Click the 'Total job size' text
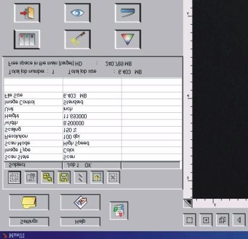This screenshot has width=248, height=239. pos(82,71)
